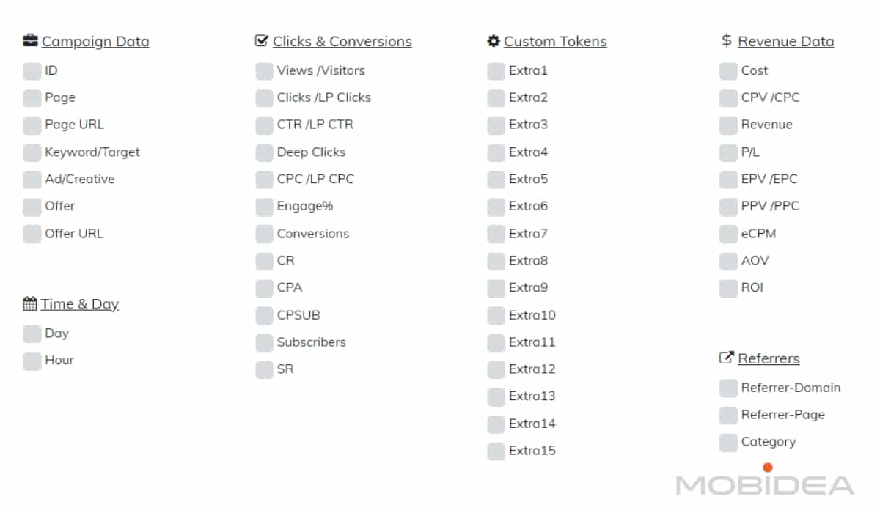Click the briefcase icon beside Campaign Data
The width and height of the screenshot is (880, 513).
(x=30, y=41)
